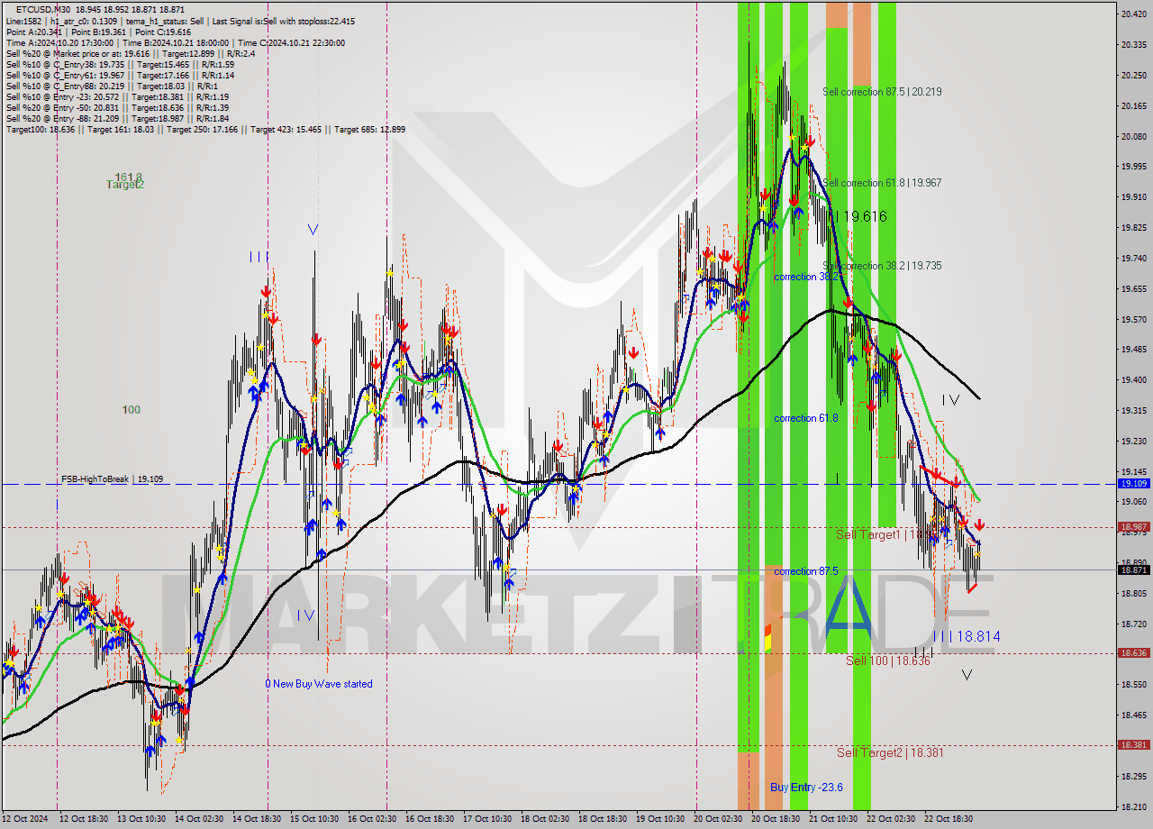Image resolution: width=1153 pixels, height=829 pixels.
Task: Select the 'Sell 100 | 18.636' label
Action: coord(888,660)
